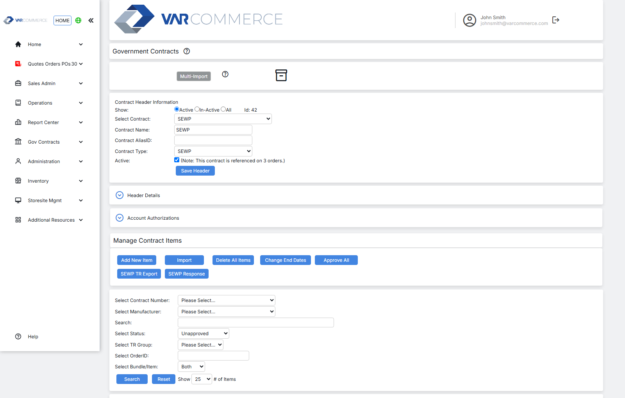The image size is (625, 398).
Task: Open the Select Contract Number dropdown
Action: coord(227,300)
